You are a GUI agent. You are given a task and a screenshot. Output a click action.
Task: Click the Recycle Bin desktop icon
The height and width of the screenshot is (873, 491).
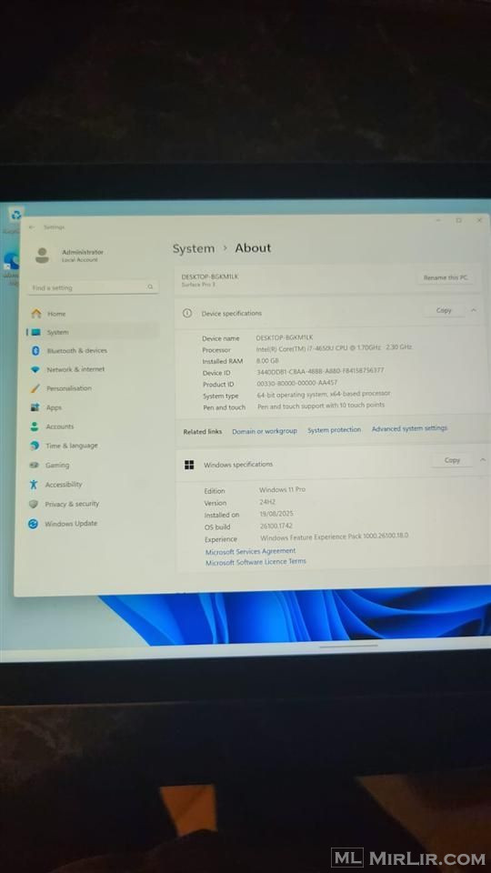click(16, 215)
